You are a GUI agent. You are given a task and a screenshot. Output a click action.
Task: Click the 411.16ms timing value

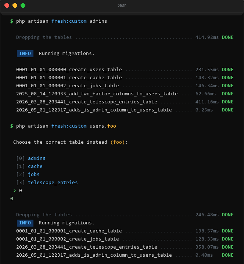pyautogui.click(x=207, y=102)
